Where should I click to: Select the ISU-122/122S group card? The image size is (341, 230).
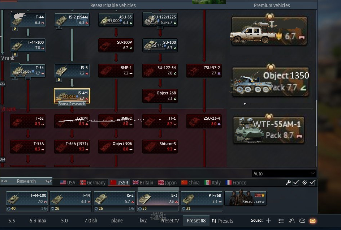(x=160, y=20)
